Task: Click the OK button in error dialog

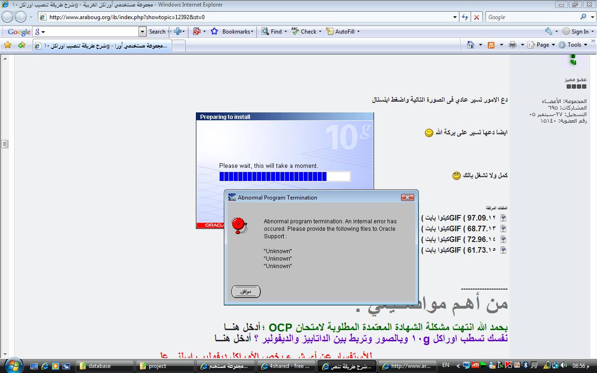Action: point(246,292)
